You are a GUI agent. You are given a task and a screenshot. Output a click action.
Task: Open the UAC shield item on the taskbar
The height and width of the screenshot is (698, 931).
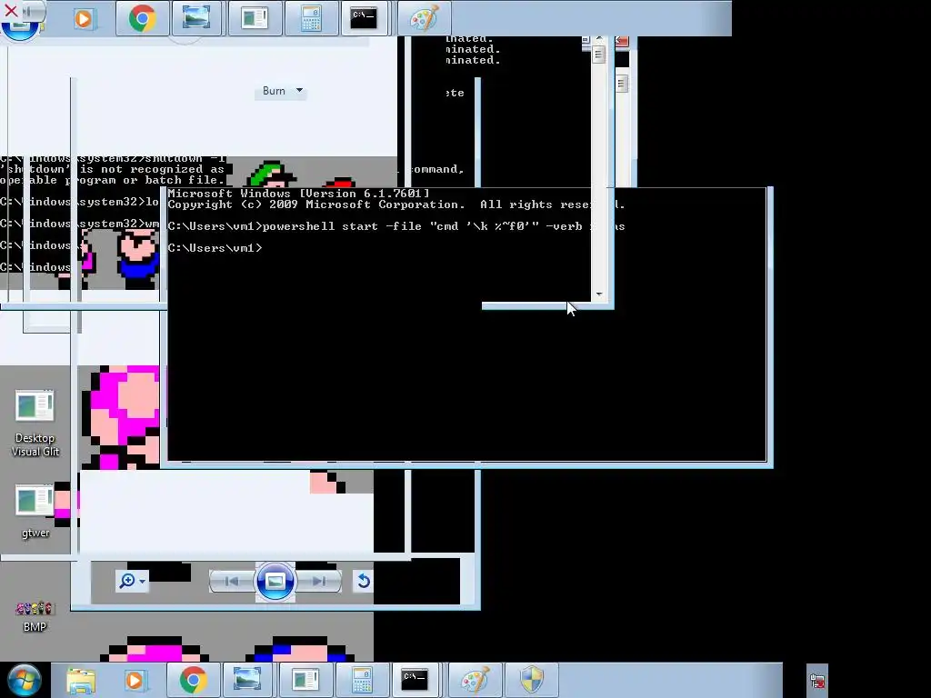pyautogui.click(x=531, y=680)
